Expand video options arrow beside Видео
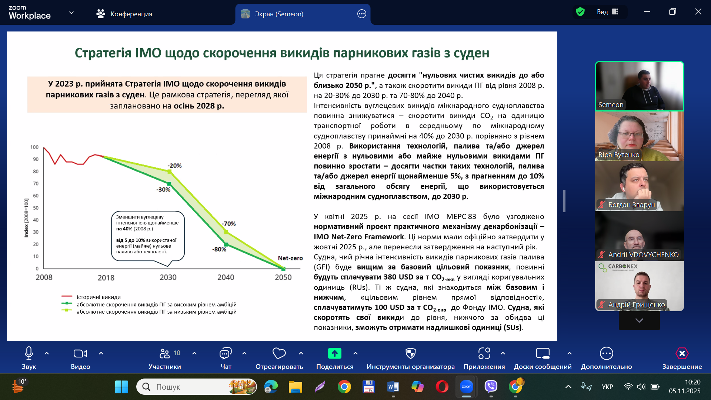Image resolution: width=711 pixels, height=400 pixels. 101,353
